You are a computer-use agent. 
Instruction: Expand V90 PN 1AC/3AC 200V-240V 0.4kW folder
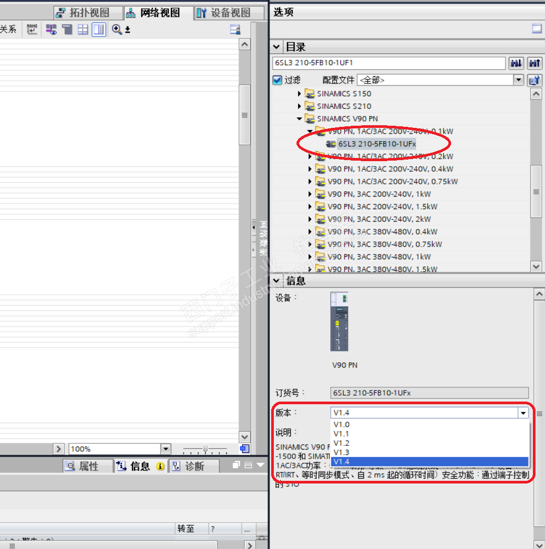tap(310, 169)
